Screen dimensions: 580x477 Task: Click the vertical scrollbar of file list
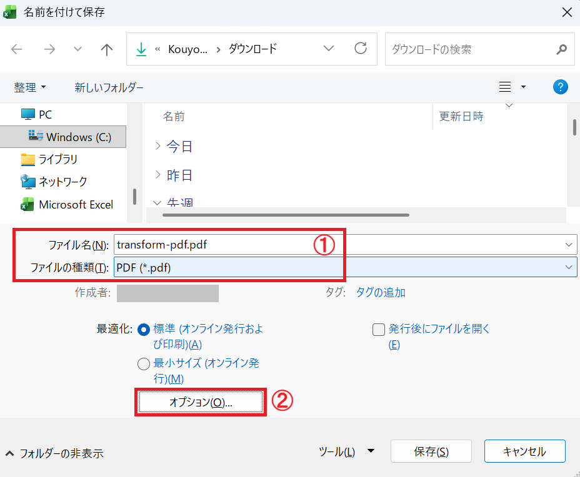click(x=574, y=127)
